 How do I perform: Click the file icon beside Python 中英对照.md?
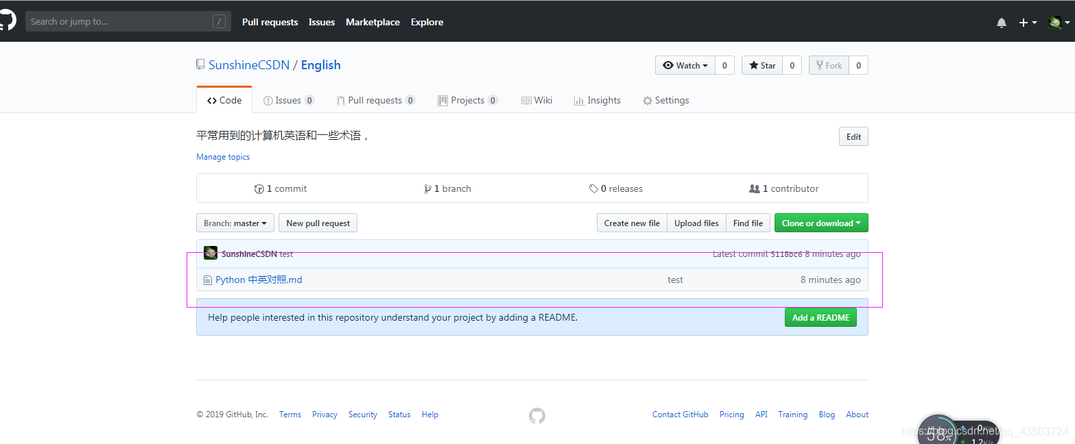tap(208, 280)
